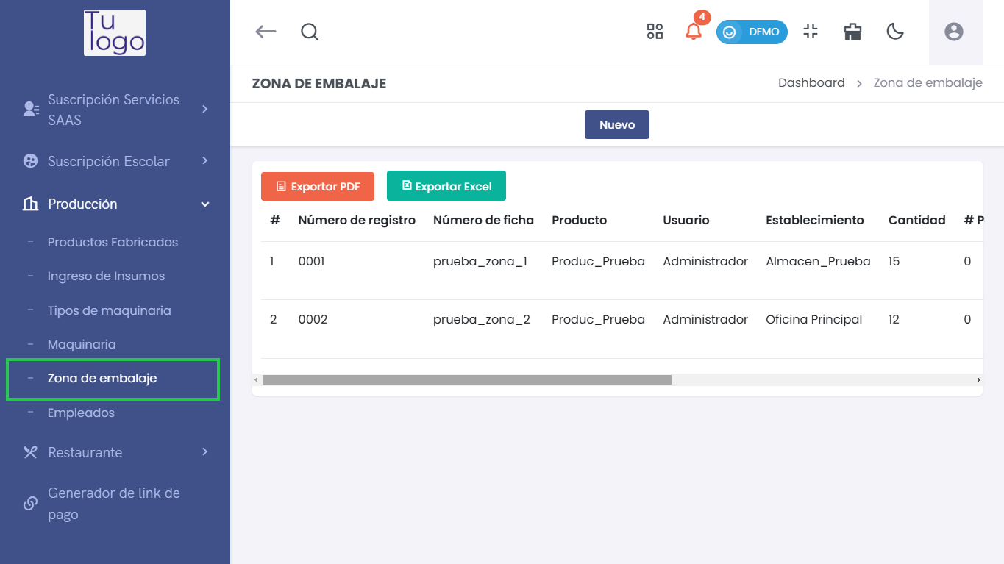Toggle the DEMO switch

(752, 32)
